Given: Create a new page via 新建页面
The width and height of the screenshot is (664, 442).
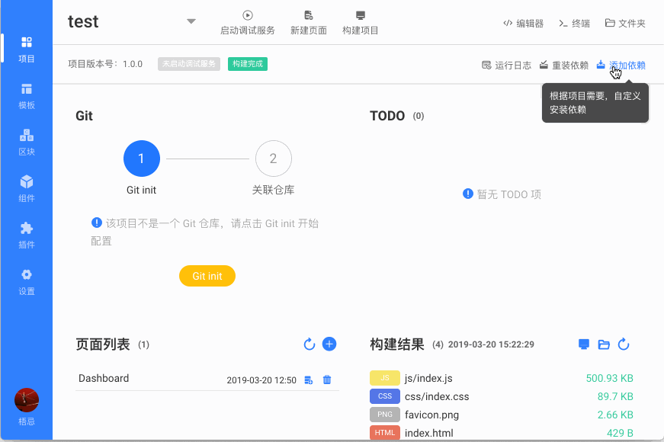Looking at the screenshot, I should tap(309, 23).
